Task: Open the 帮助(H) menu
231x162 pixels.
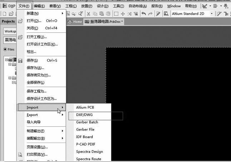Action: pos(191,6)
